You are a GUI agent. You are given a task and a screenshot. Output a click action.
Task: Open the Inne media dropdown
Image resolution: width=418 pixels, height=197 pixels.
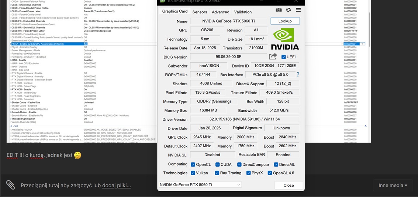[x=393, y=185]
